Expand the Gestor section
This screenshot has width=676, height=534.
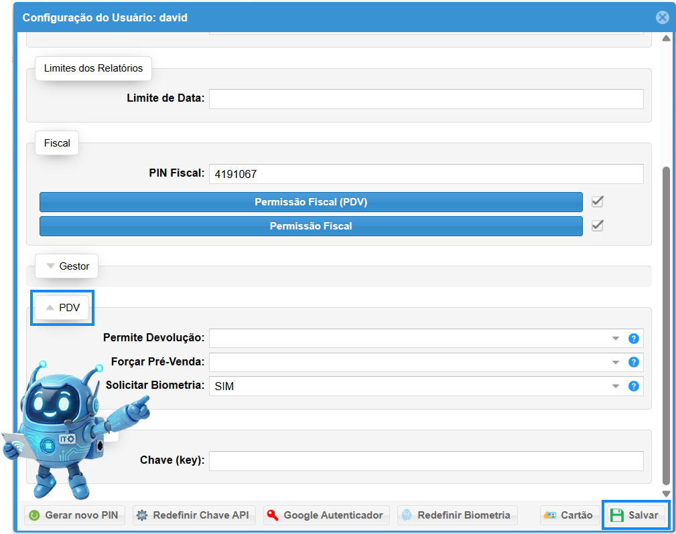point(67,266)
